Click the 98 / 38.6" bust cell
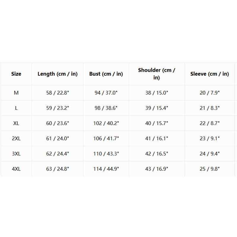This screenshot has width=237, height=237. click(x=106, y=108)
